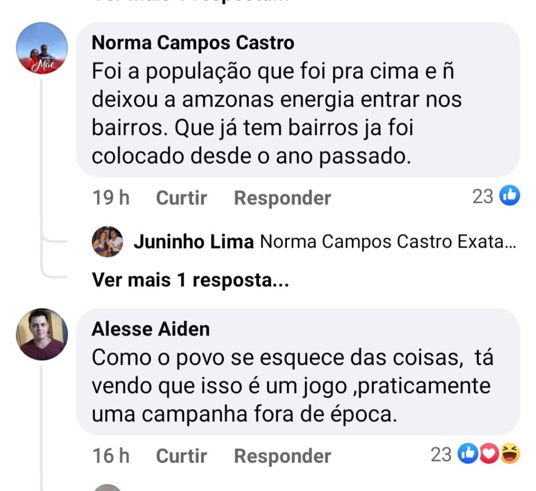Open the Norma Campos Castro author name link
Screen dimensions: 536x491
[x=193, y=43]
